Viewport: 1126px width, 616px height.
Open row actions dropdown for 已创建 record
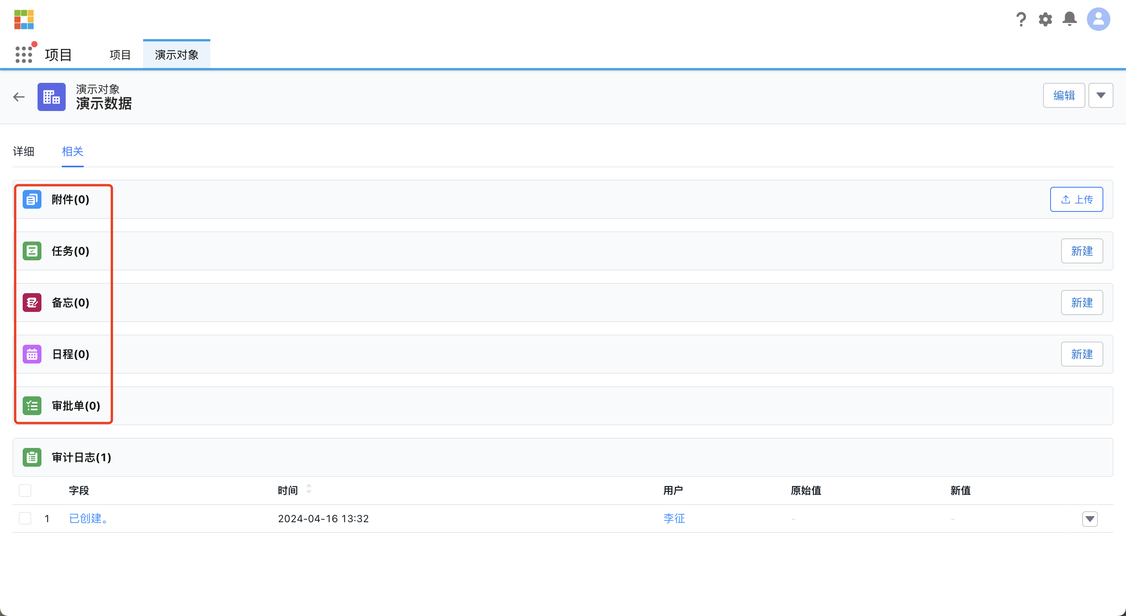pyautogui.click(x=1090, y=519)
